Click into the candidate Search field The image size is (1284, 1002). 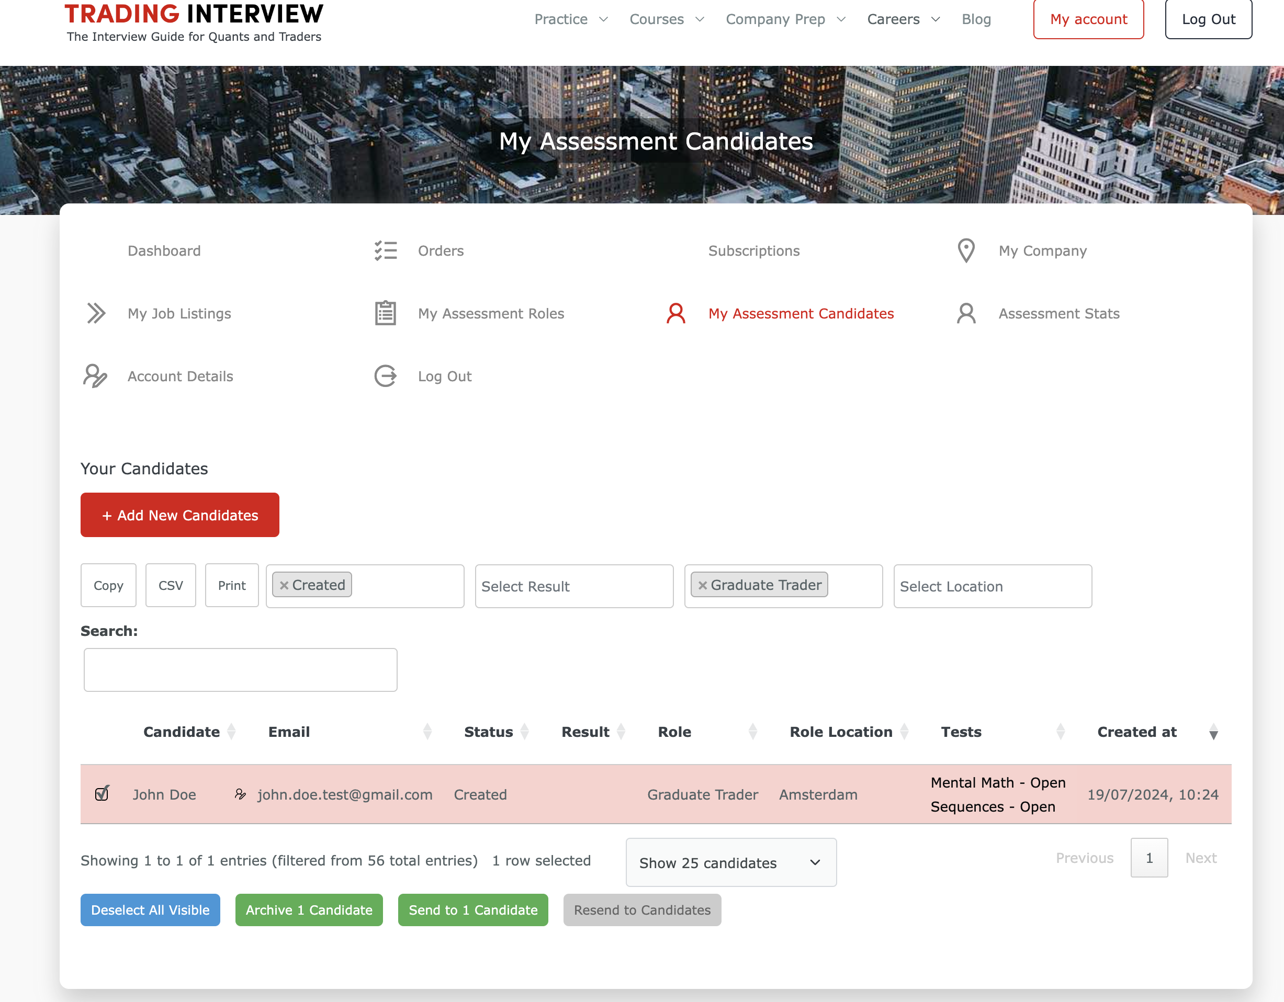pos(241,670)
